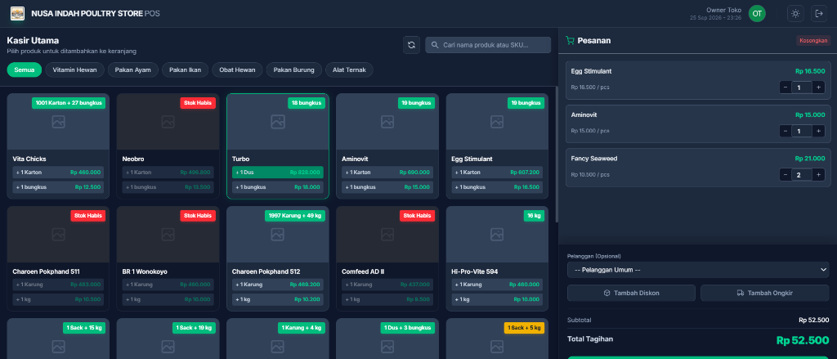The width and height of the screenshot is (837, 359).
Task: Select the Semua category tab
Action: point(25,70)
